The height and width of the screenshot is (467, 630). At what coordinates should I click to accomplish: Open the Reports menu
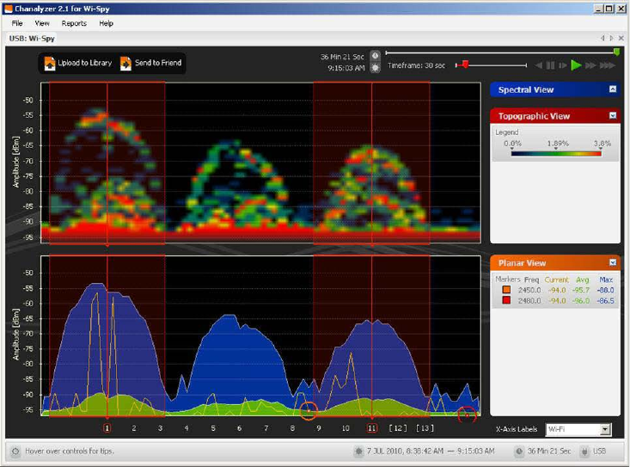[x=74, y=23]
